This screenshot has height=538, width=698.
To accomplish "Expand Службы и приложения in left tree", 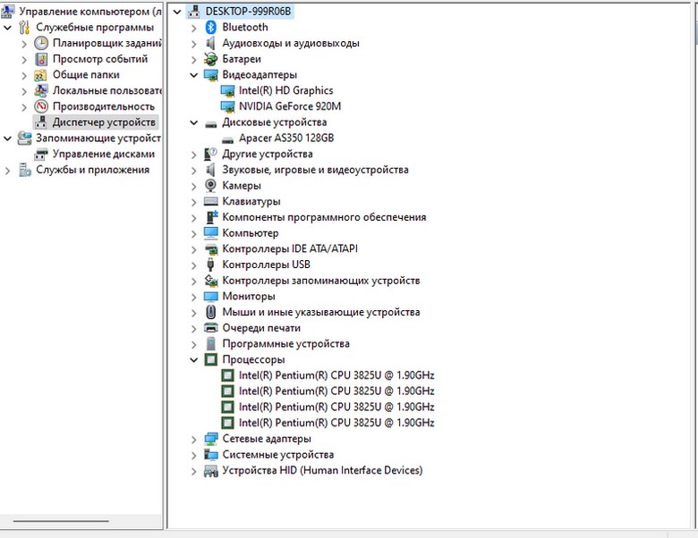I will (8, 170).
